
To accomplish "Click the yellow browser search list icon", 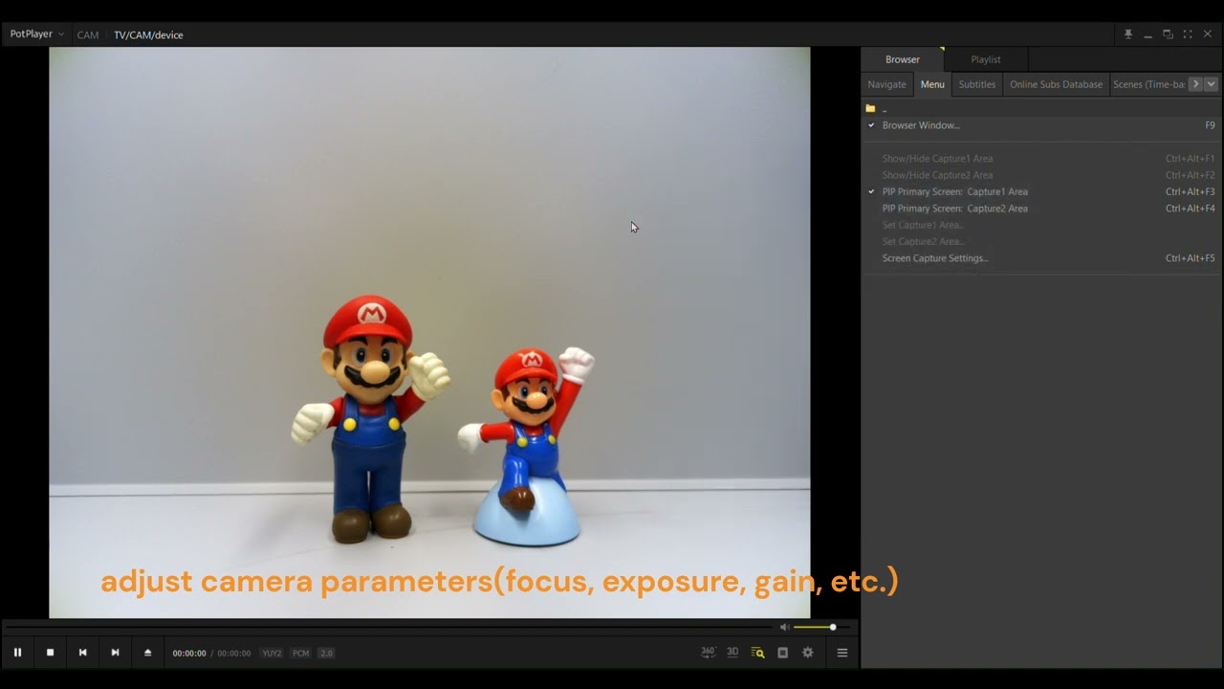I will 757,653.
